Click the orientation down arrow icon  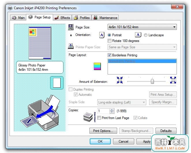(71, 35)
